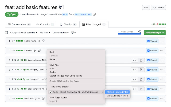
Task: Choose Search Images with Google Lens
Action: point(66,76)
